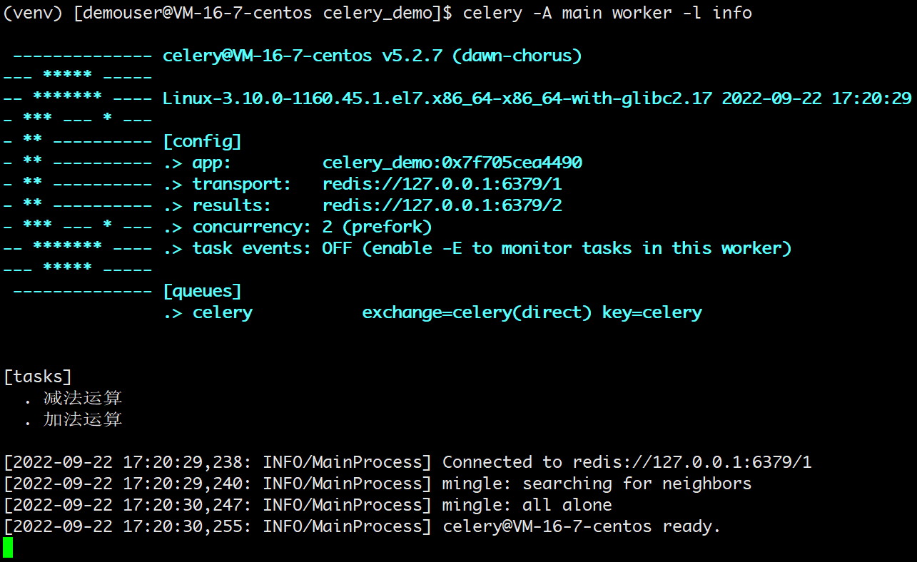
Task: Click the '.> task events:' config label
Action: [x=238, y=248]
